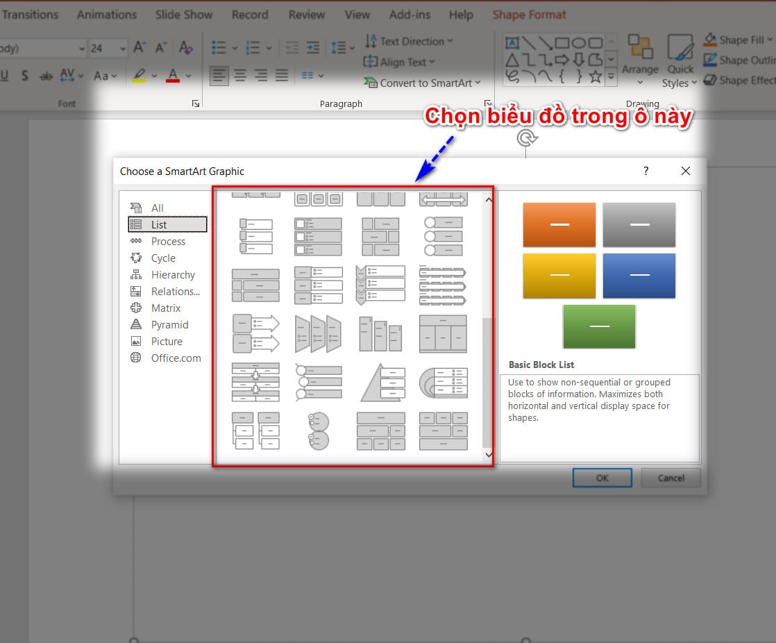Click the Shape Outline pen icon
The height and width of the screenshot is (643, 776).
point(710,60)
